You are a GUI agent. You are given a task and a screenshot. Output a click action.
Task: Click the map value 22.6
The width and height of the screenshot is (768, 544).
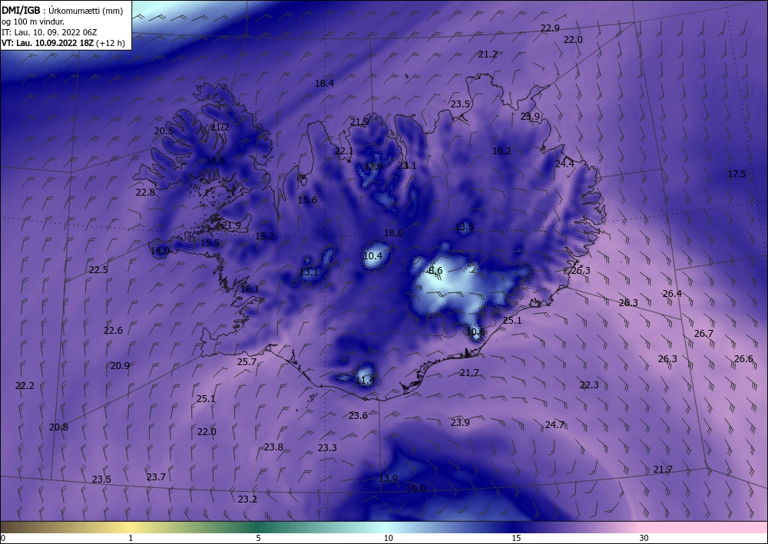(113, 330)
